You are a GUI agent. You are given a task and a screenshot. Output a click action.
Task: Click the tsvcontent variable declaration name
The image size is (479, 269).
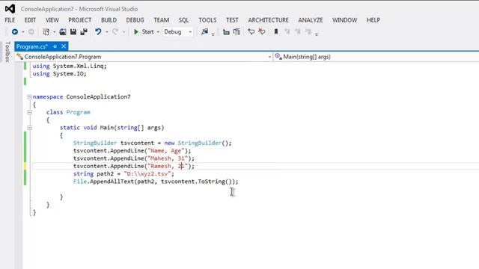[x=137, y=143]
